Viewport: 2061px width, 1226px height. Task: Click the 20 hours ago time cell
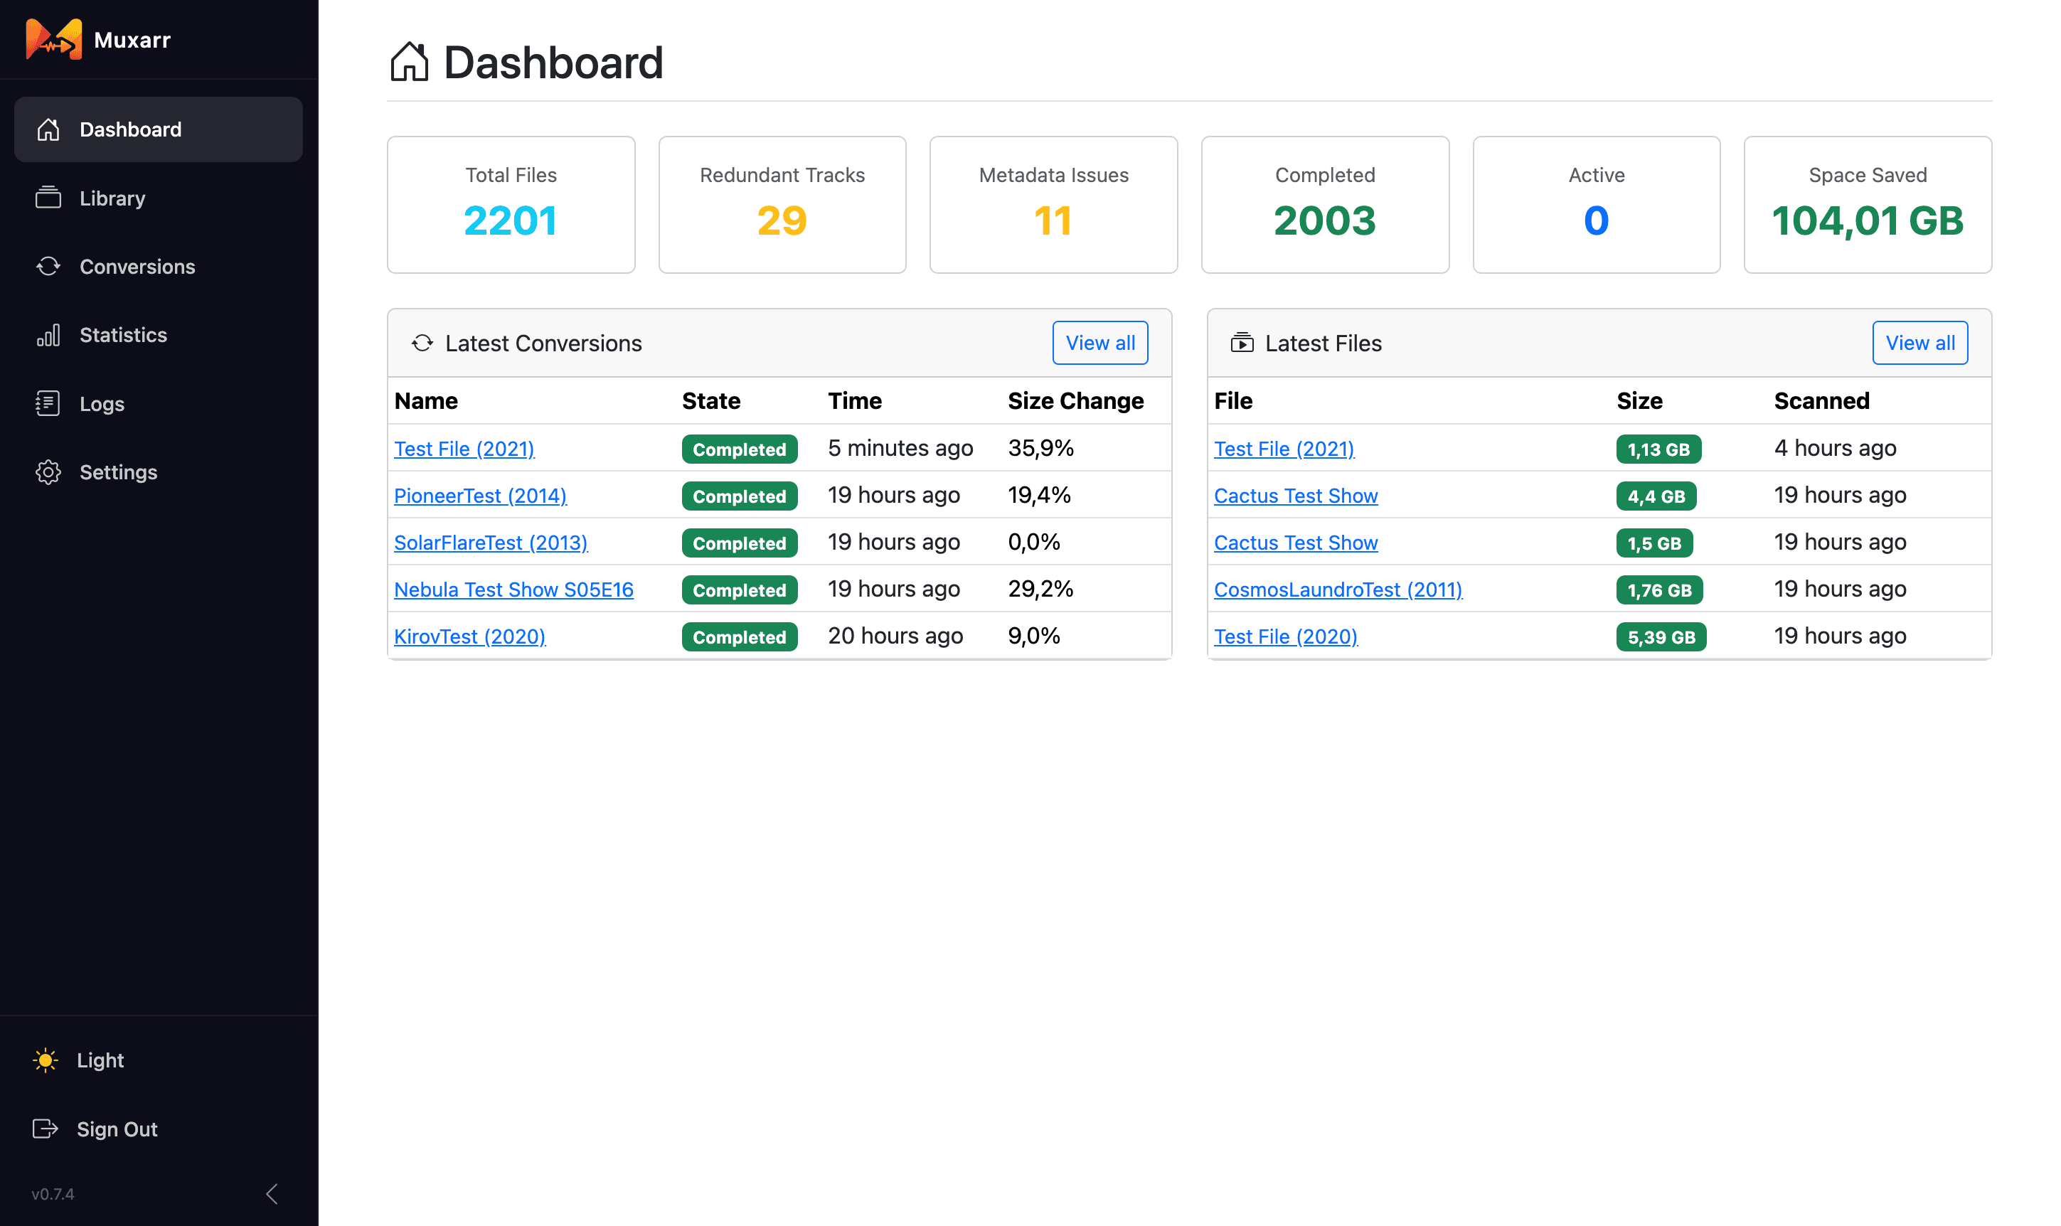coord(895,636)
